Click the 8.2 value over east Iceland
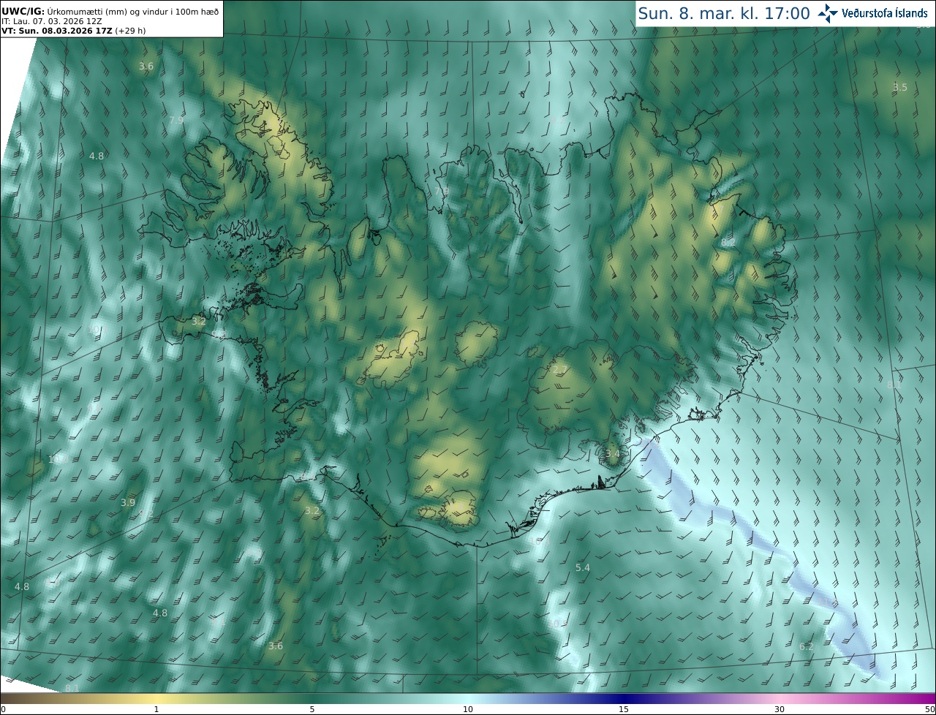Screen dimensions: 936x715 728,242
